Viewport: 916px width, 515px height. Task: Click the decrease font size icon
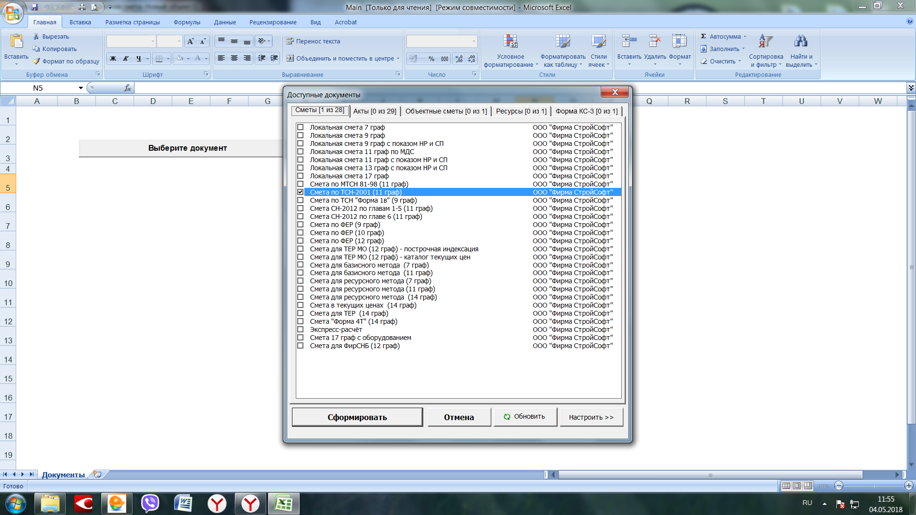click(x=202, y=41)
